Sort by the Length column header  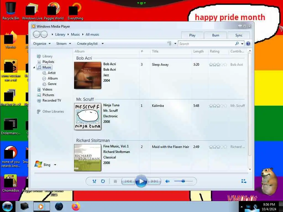point(200,51)
